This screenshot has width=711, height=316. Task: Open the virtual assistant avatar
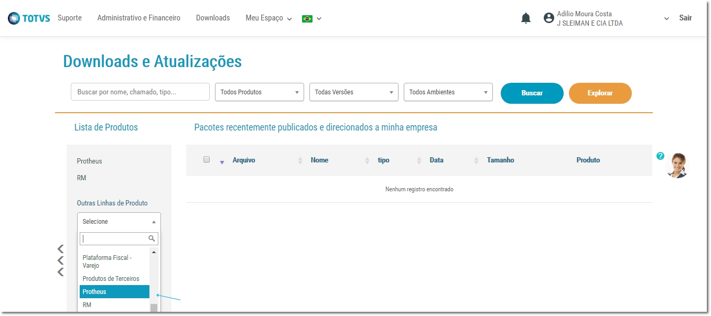pos(677,166)
